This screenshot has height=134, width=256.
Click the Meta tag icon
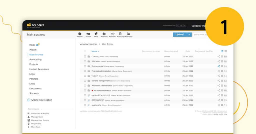tap(96, 34)
